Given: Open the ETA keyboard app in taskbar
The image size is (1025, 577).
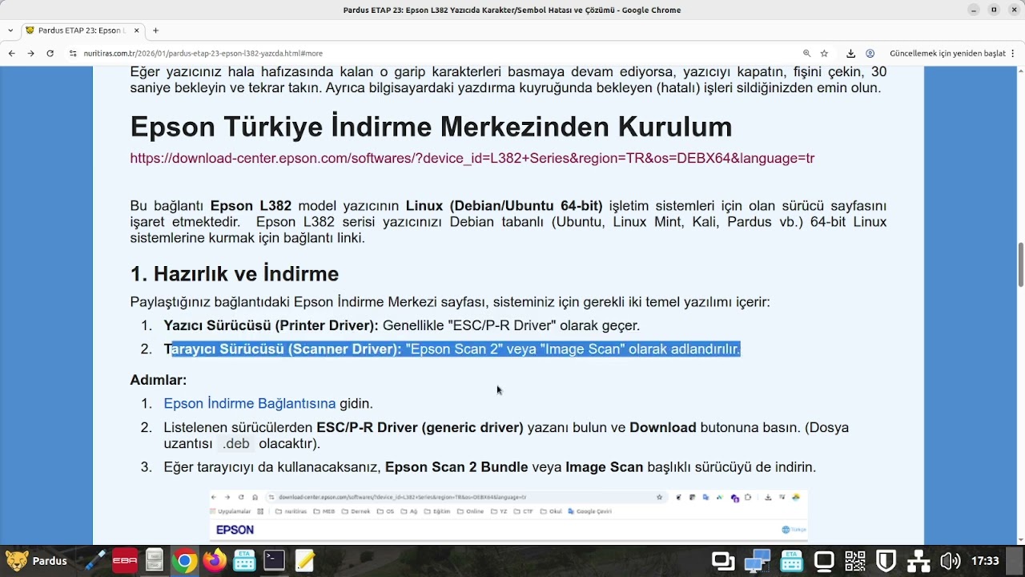Looking at the screenshot, I should 244,560.
